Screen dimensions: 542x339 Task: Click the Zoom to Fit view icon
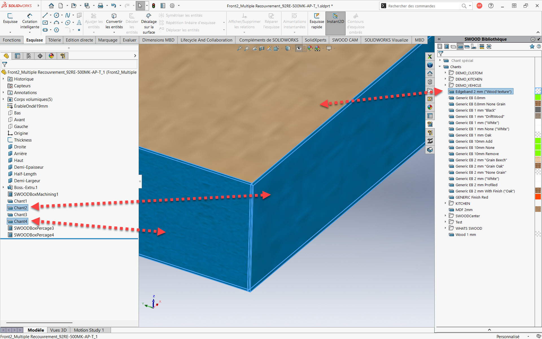tap(239, 48)
